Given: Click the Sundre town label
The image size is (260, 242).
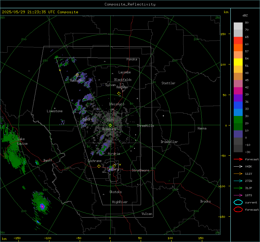Looking at the screenshot, I should pos(88,119).
